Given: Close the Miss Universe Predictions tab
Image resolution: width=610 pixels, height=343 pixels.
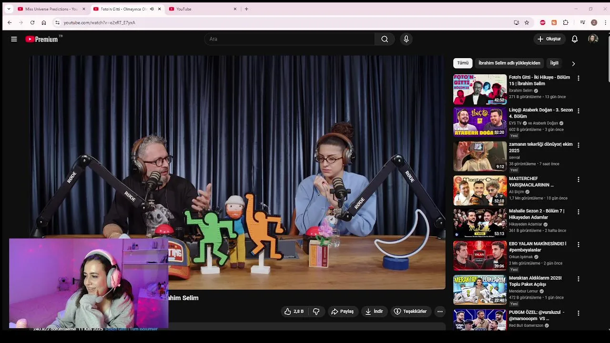Looking at the screenshot, I should pos(84,9).
